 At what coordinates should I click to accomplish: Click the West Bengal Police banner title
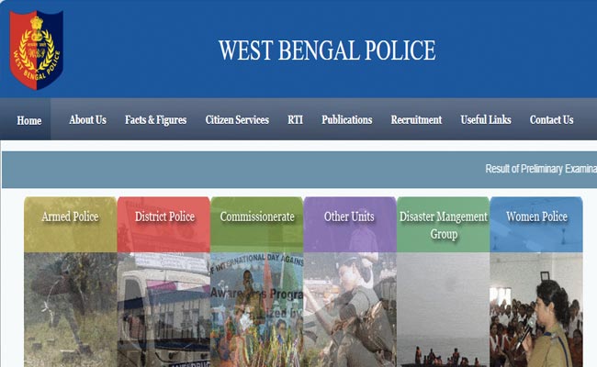(x=327, y=50)
